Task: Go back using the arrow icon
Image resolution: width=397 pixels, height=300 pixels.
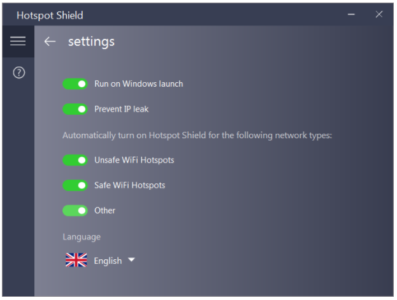Action: [x=50, y=41]
